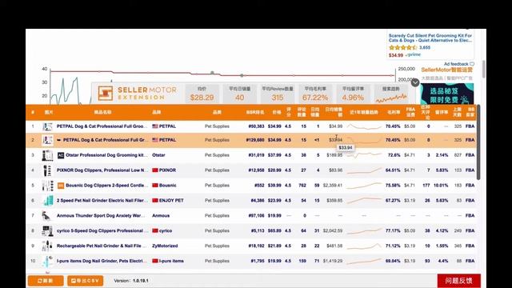Screen dimensions: 512x288
Task: Click the China flag next to PIXNOR
Action: 155,170
